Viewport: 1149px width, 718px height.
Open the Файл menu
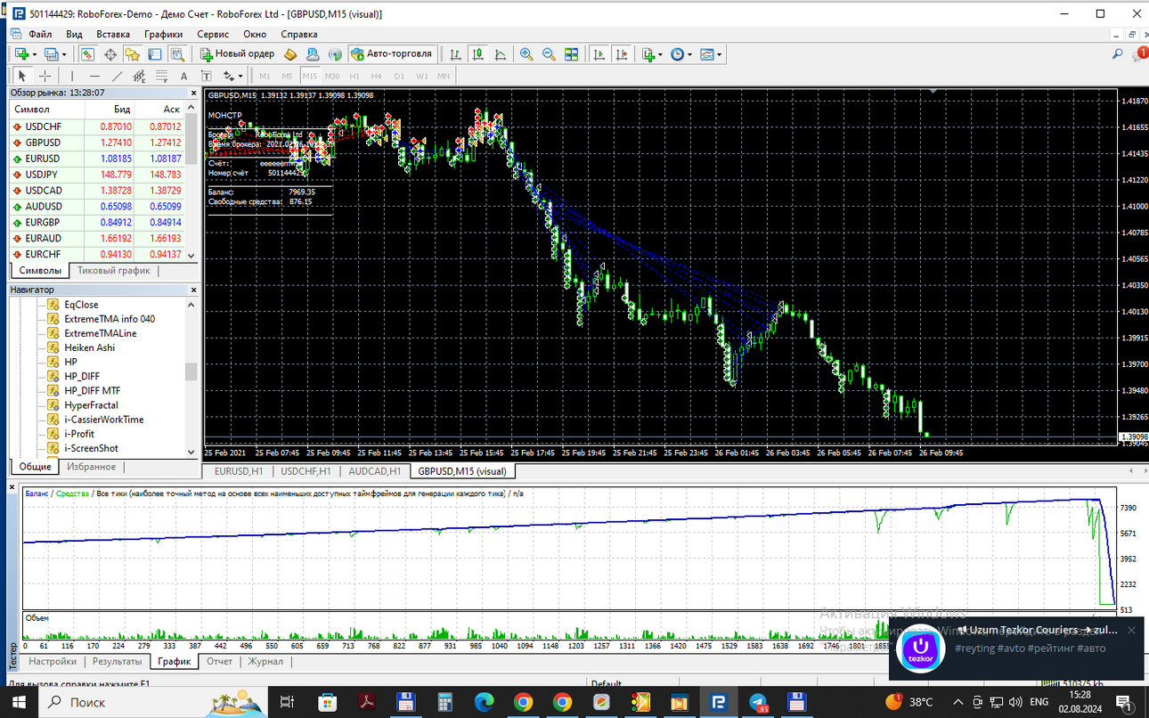coord(40,34)
